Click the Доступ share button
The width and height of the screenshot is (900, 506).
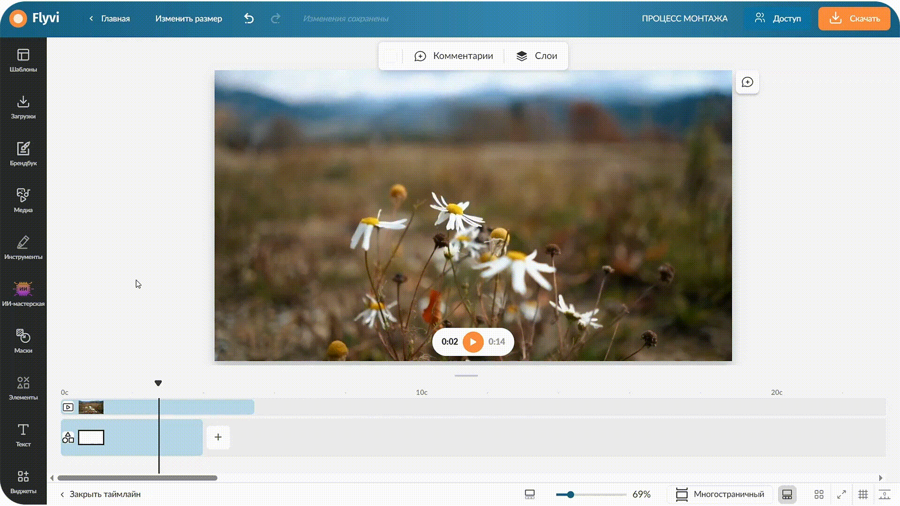777,18
